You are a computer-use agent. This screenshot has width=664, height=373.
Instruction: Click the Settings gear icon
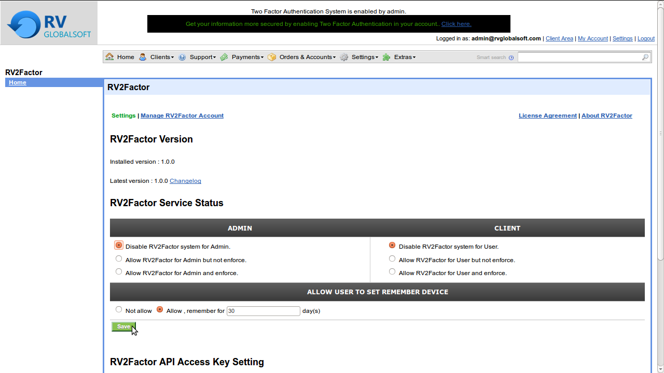(x=344, y=57)
